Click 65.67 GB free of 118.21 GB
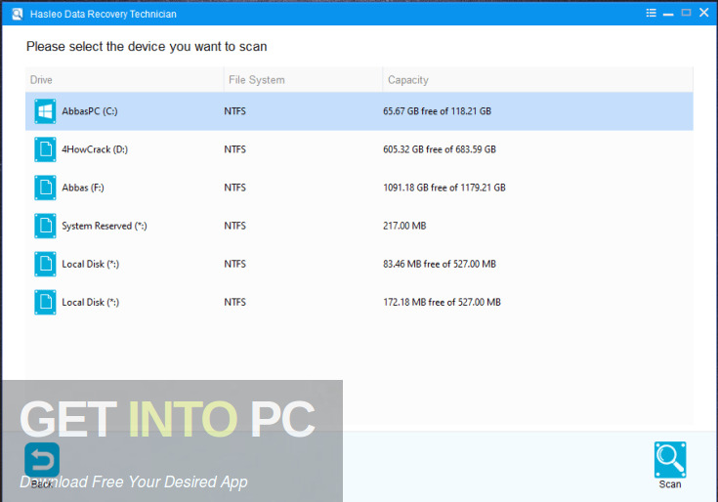This screenshot has width=718, height=502. (438, 111)
